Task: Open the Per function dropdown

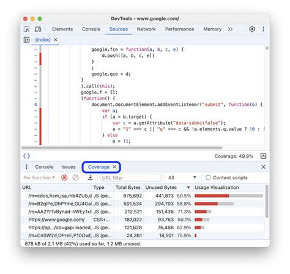Action: (39, 178)
